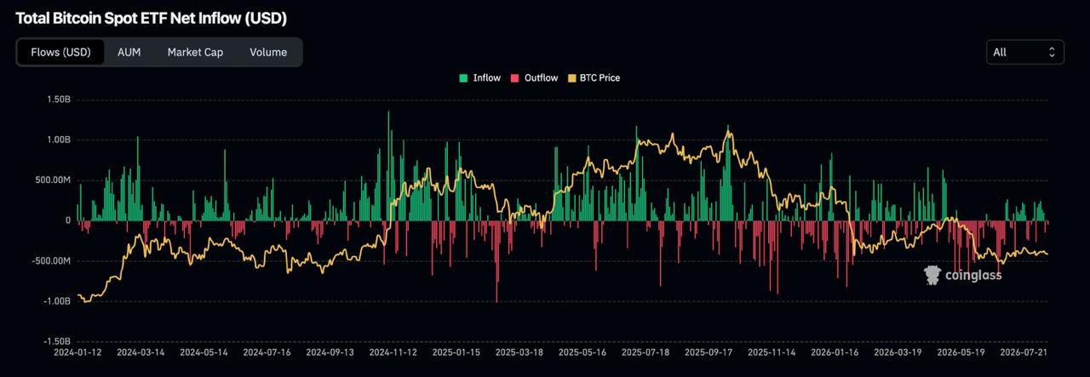Open the All time range dropdown

point(1025,52)
